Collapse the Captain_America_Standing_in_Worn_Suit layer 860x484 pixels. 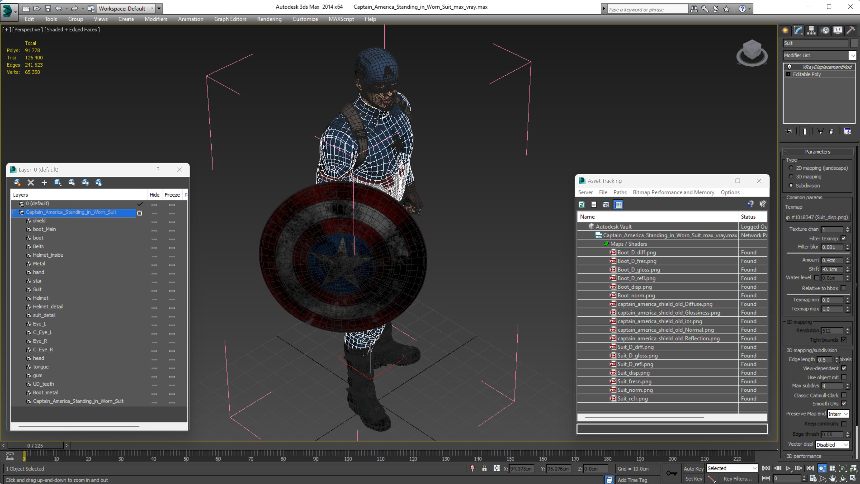(14, 212)
